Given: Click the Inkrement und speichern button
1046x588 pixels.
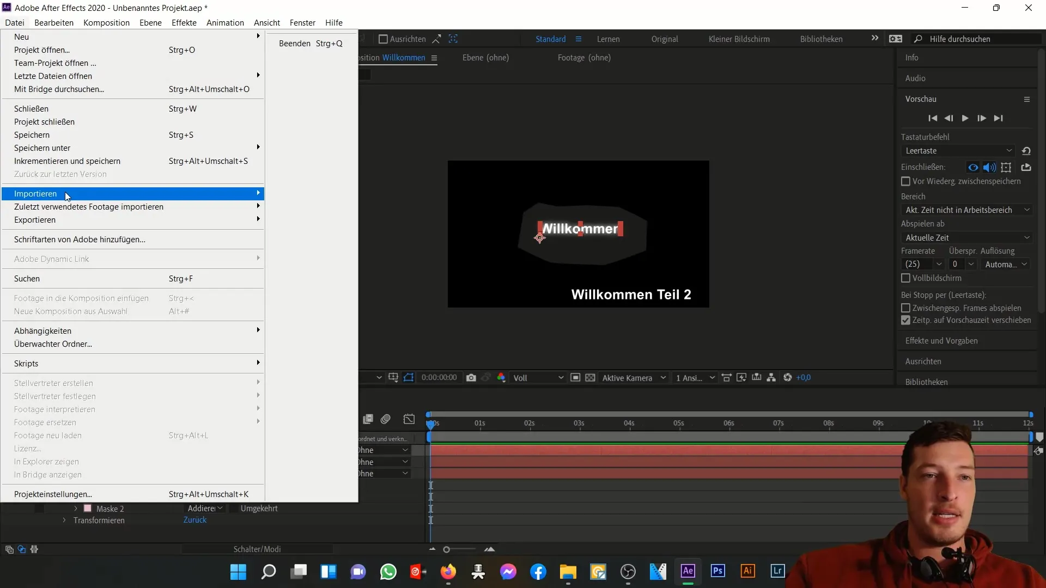Looking at the screenshot, I should 68,161.
